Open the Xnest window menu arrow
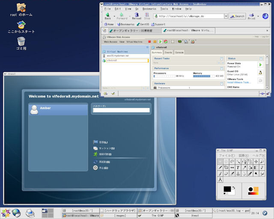Image resolution: width=274 pixels, height=219 pixels. point(5,74)
